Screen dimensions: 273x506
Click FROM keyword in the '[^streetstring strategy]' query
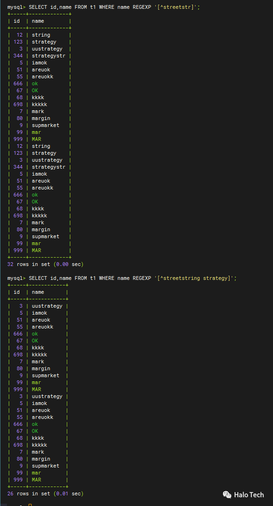81,278
